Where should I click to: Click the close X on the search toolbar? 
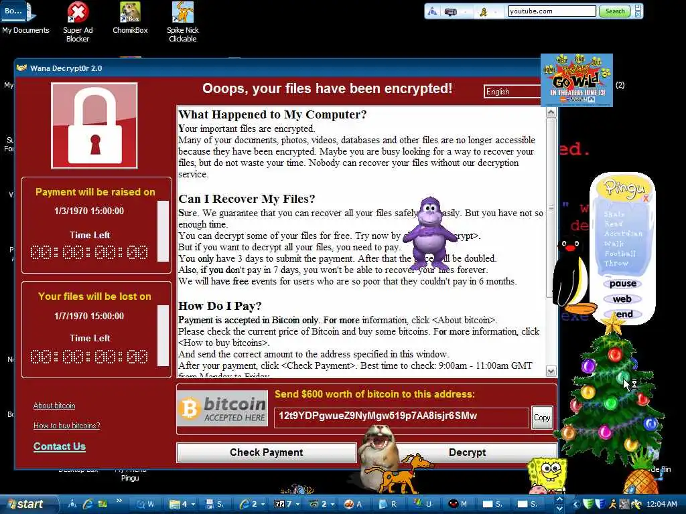tap(638, 15)
